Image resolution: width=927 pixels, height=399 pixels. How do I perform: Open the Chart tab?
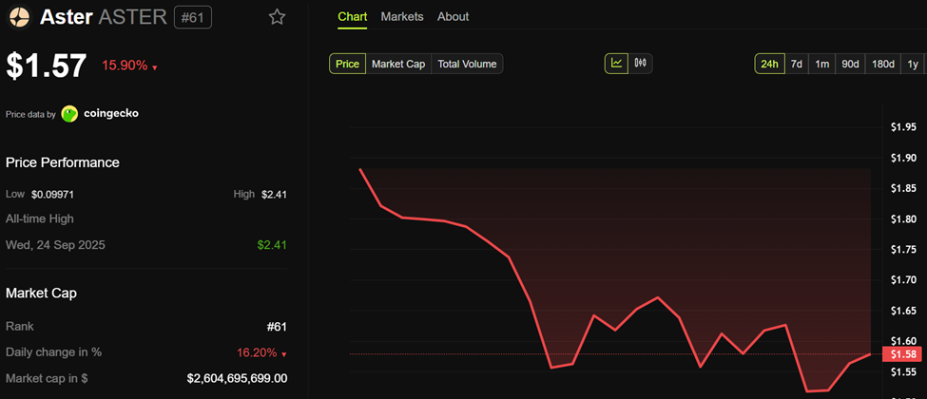(x=352, y=16)
